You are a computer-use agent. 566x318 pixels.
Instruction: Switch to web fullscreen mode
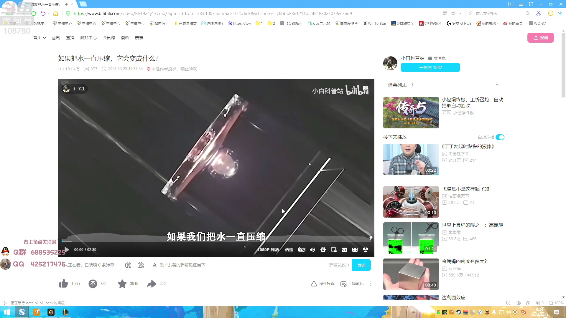(x=344, y=249)
